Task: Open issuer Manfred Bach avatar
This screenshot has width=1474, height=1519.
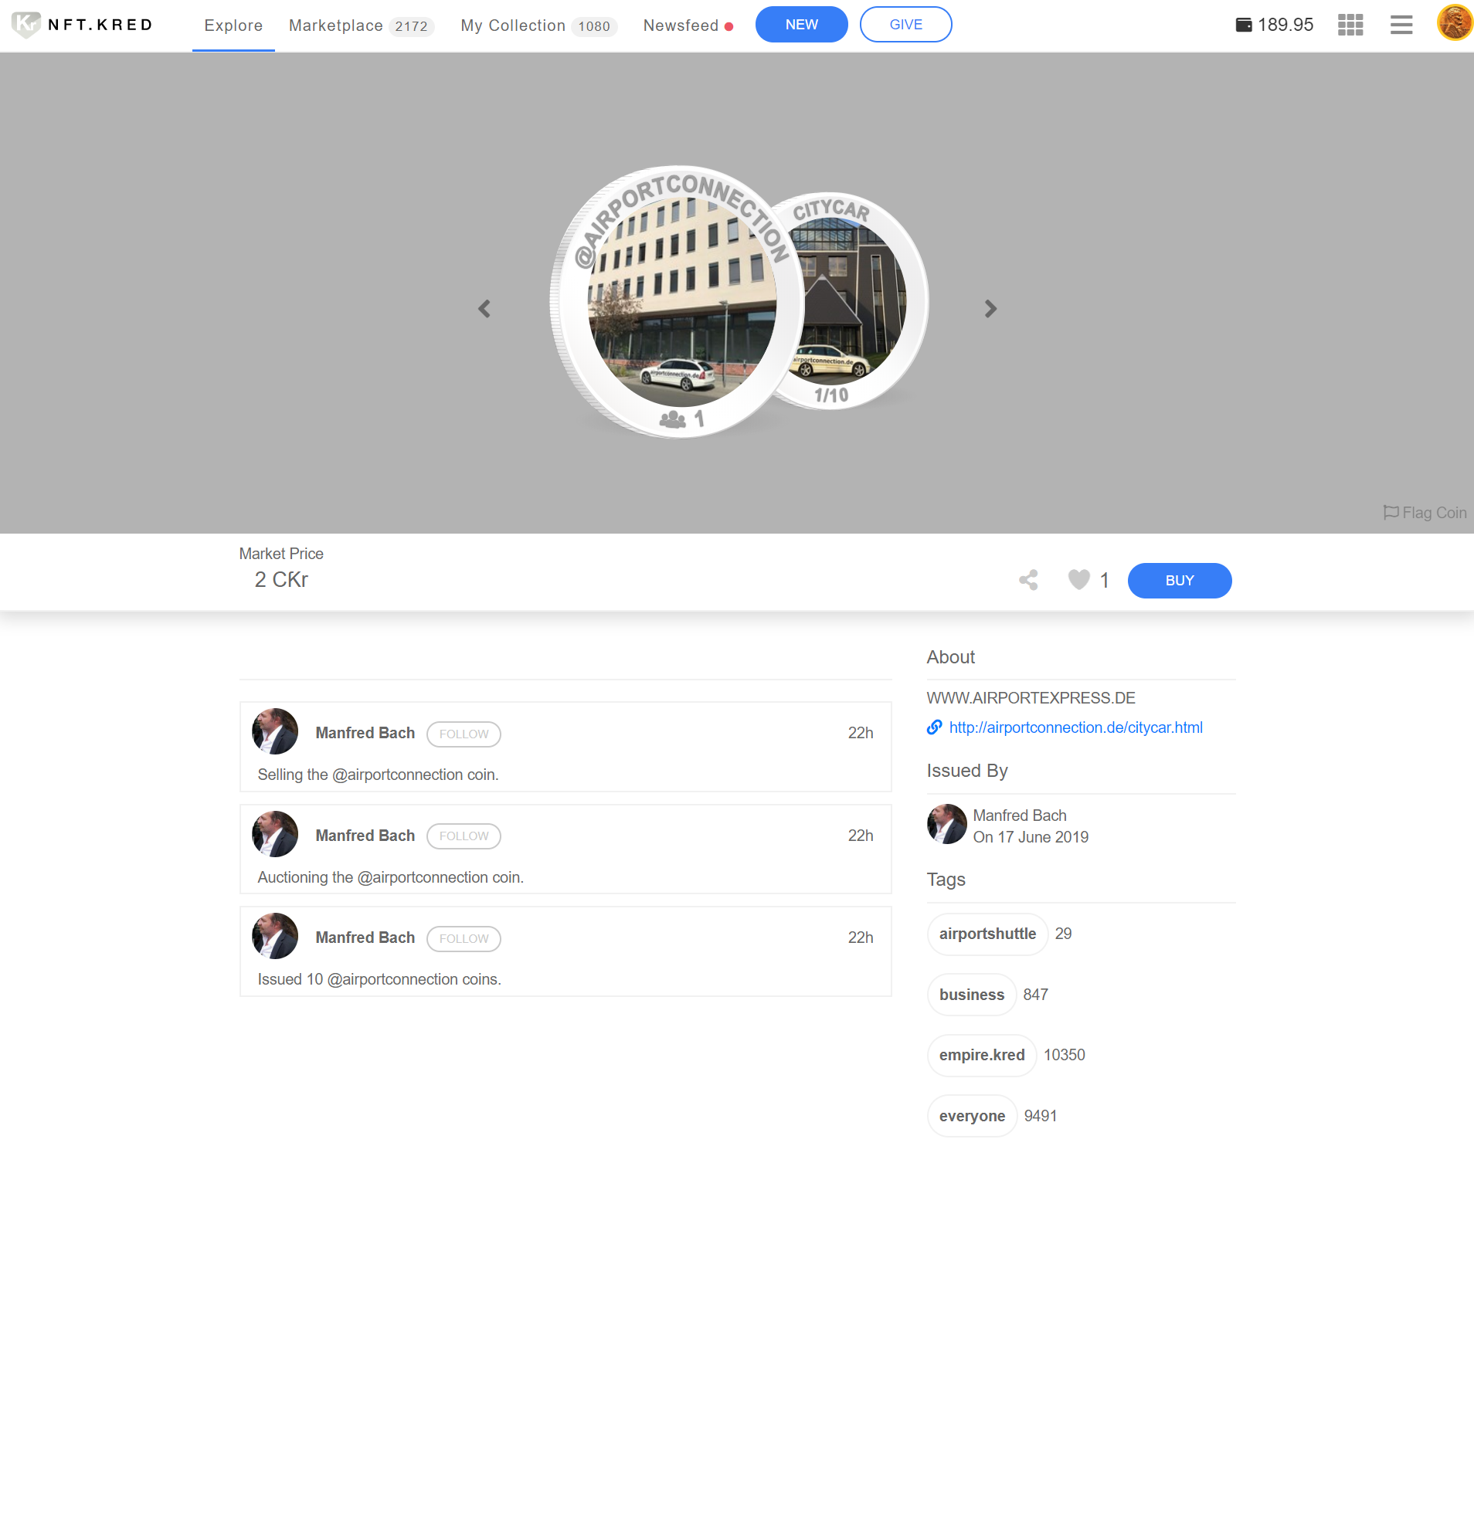Action: click(x=946, y=824)
